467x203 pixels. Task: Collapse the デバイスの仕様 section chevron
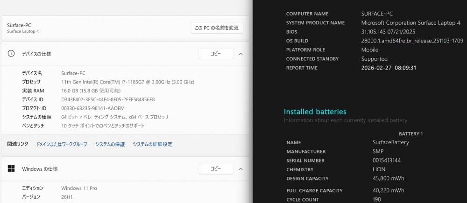click(241, 54)
